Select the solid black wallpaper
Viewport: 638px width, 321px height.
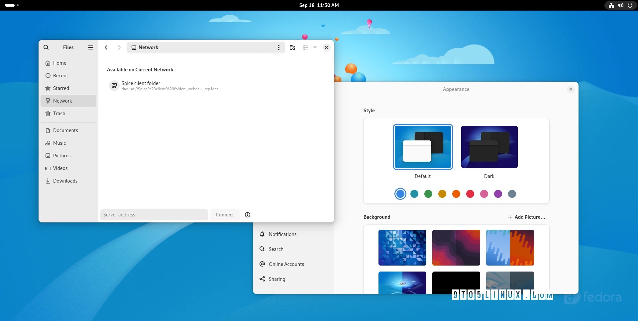point(456,283)
